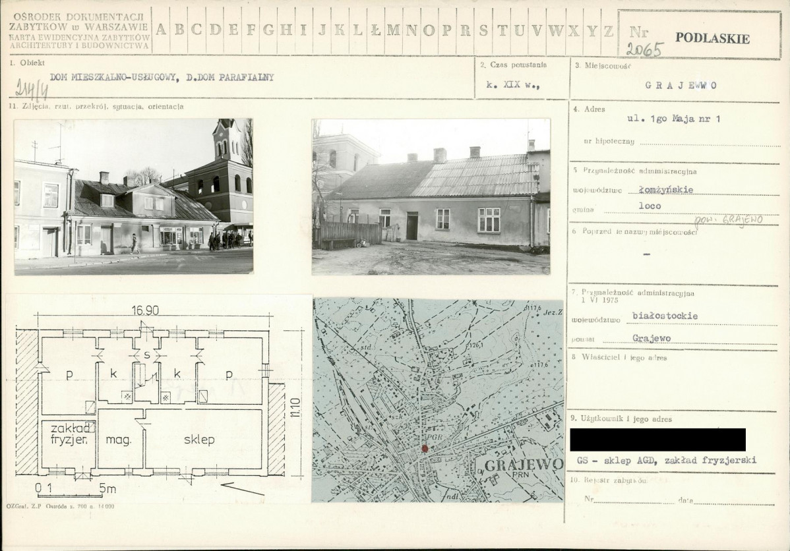Click the handwritten number 2065
This screenshot has width=790, height=551.
point(643,50)
